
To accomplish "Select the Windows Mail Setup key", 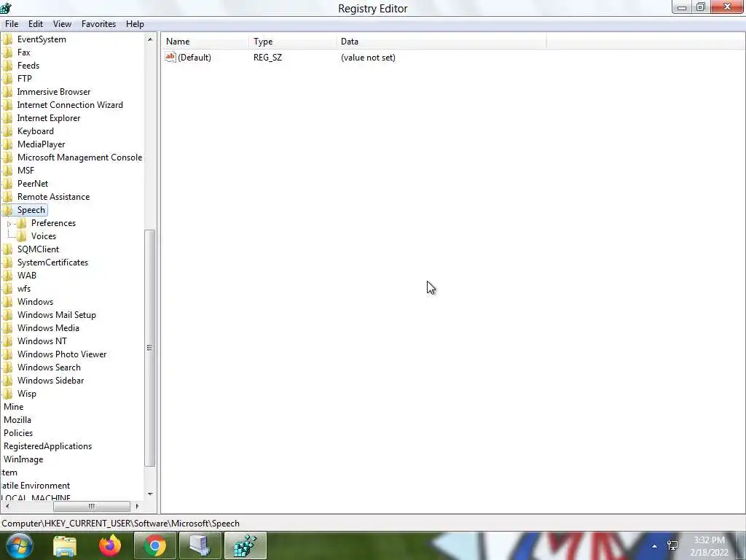I will (57, 315).
